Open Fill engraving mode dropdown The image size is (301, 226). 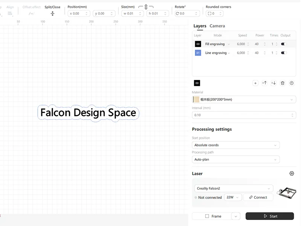tap(217, 44)
